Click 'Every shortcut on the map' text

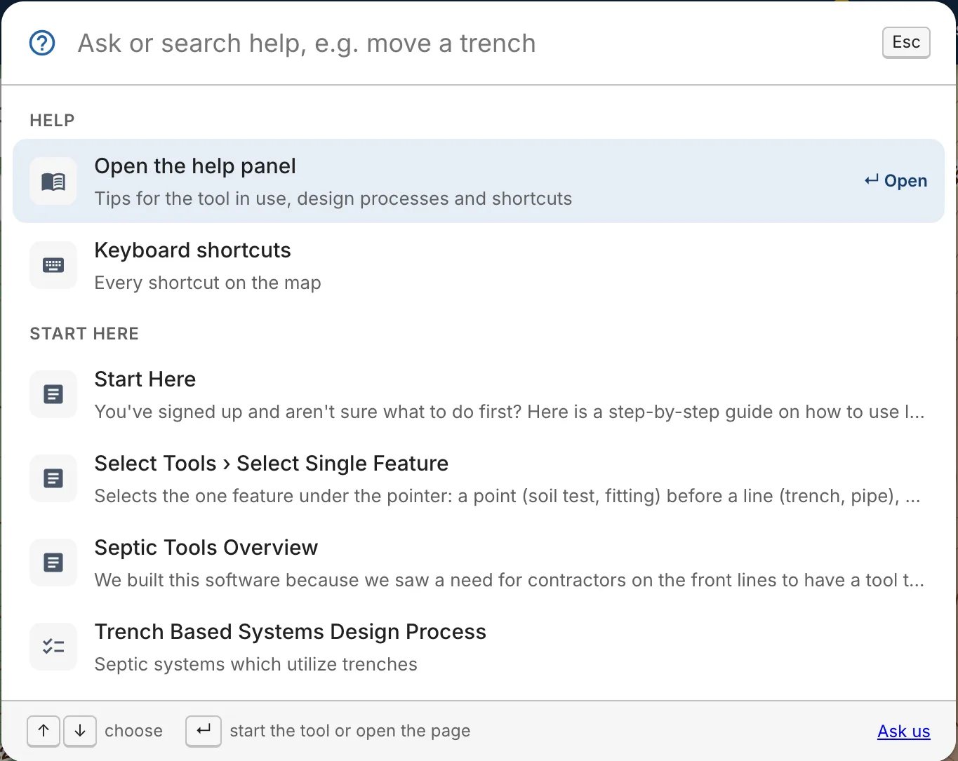tap(208, 283)
